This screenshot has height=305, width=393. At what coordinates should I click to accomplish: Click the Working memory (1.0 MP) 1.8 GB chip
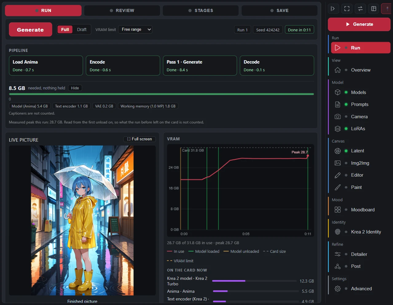pyautogui.click(x=148, y=106)
